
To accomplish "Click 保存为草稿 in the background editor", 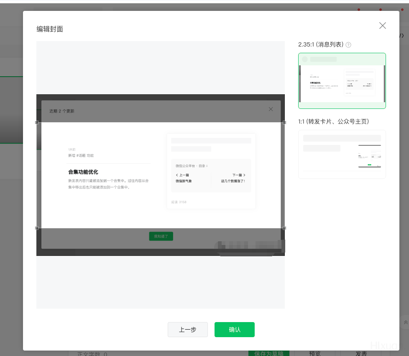I will 269,353.
